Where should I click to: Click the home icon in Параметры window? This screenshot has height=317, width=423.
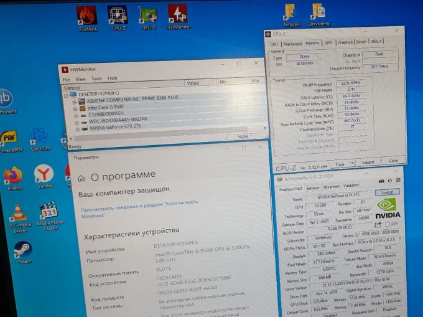(x=81, y=179)
